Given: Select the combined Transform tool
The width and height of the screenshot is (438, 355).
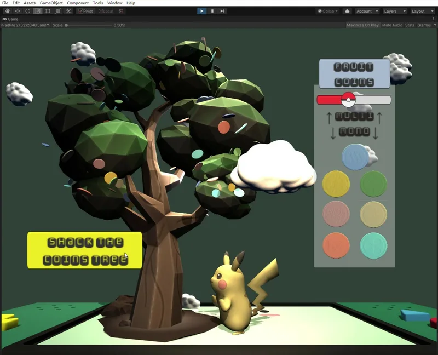Looking at the screenshot, I should pyautogui.click(x=58, y=11).
